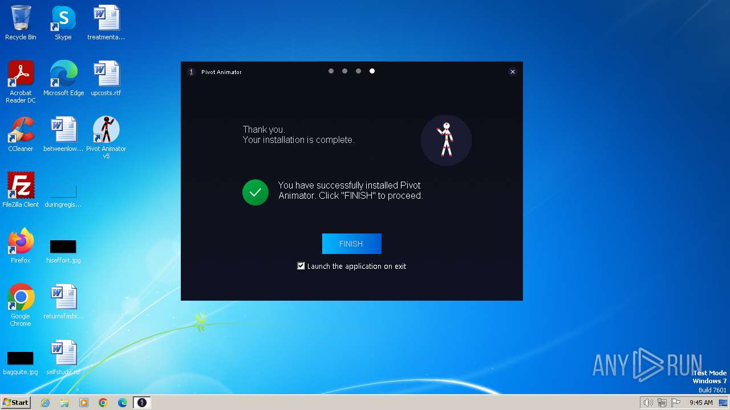Open Pivot Animator v5 desktop shortcut
This screenshot has height=410, width=730.
pos(106,138)
